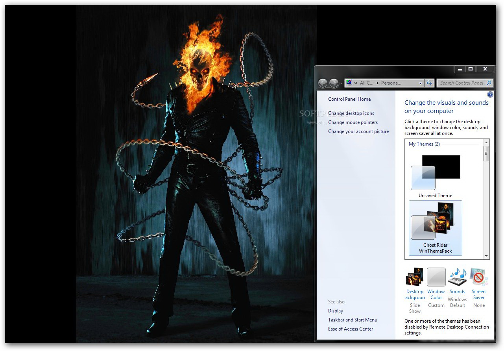Click the Desktop Background icon
This screenshot has height=351, width=504.
[x=415, y=277]
